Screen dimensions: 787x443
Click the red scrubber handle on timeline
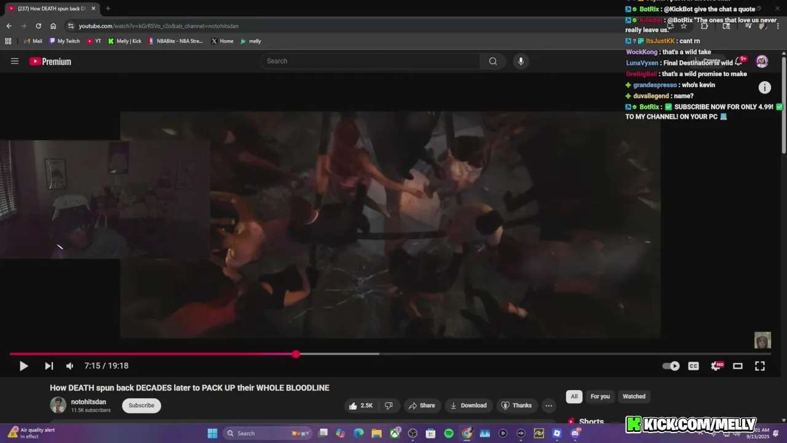pos(296,354)
